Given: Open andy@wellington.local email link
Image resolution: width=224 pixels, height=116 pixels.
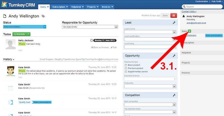Looking at the screenshot, I should tap(196, 23).
